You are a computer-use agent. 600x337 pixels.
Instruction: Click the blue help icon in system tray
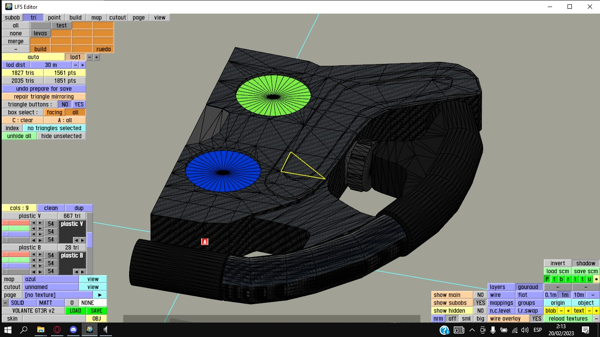tap(445, 330)
